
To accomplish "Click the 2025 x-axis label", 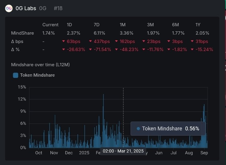I will pos(84,153).
